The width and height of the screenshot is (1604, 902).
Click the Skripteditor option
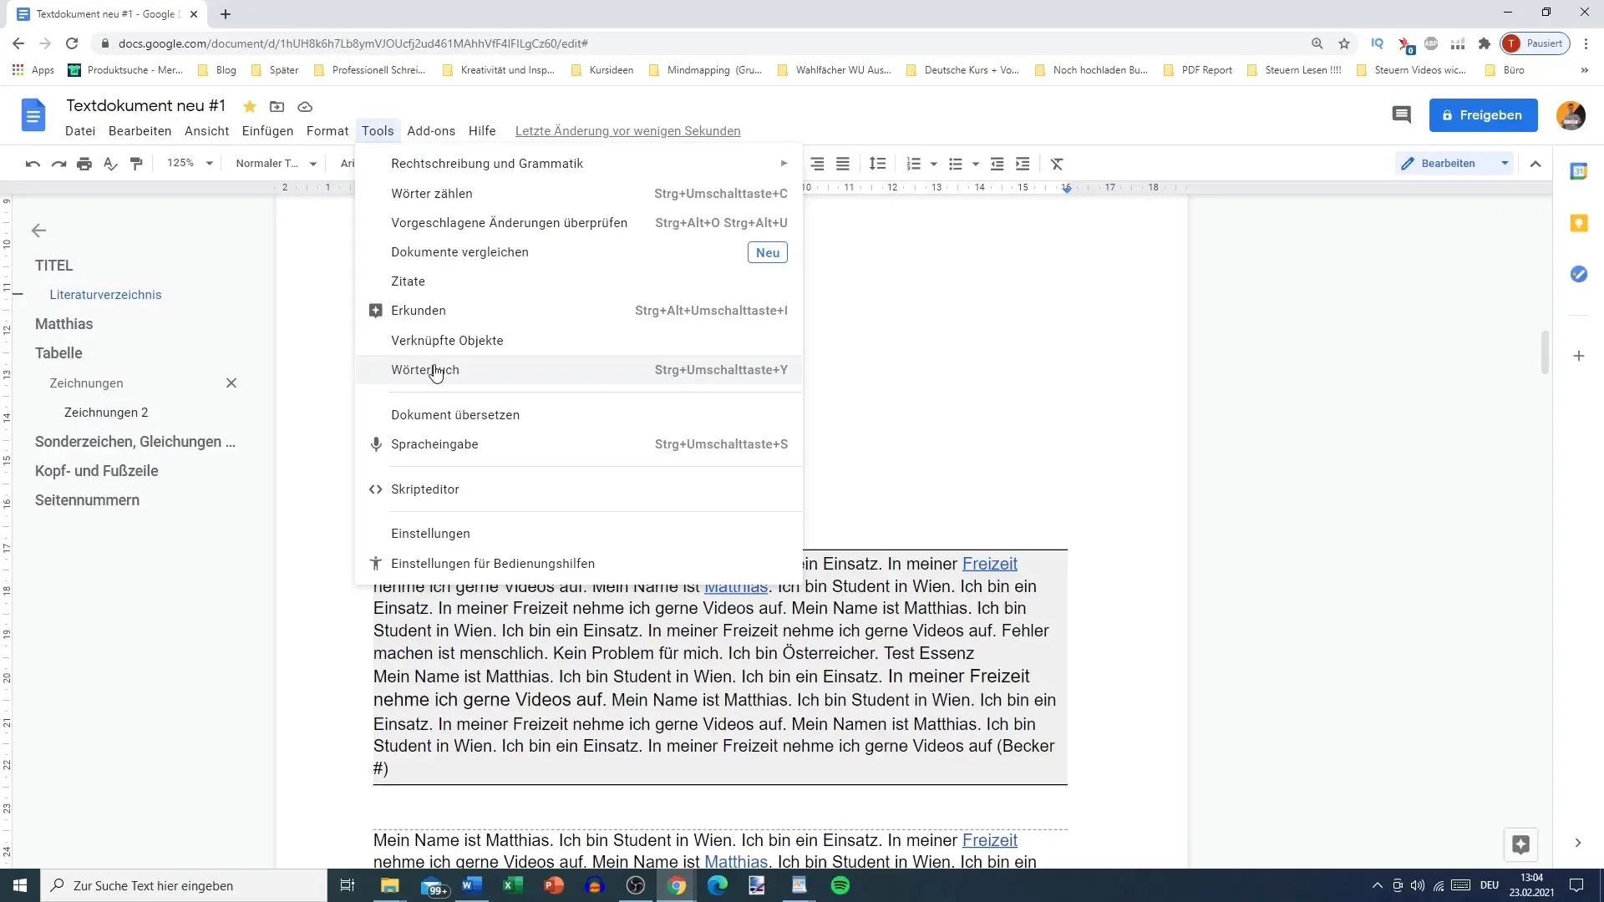(425, 488)
